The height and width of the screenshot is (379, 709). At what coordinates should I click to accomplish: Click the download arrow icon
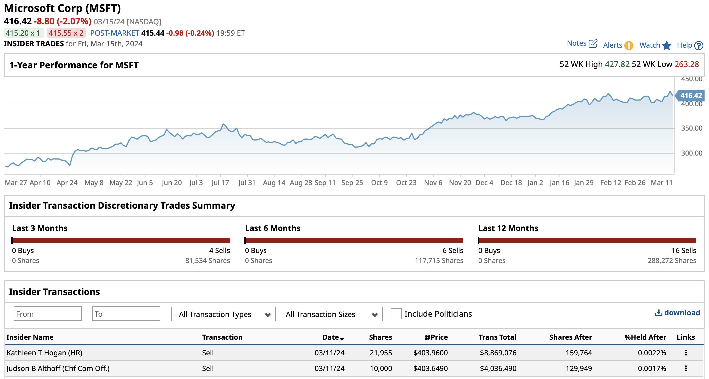pos(659,313)
